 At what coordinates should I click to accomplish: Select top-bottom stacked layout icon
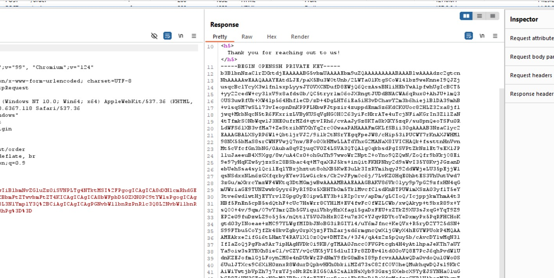(479, 16)
